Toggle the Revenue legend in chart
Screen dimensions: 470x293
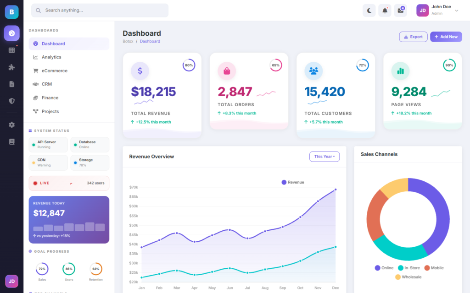293,182
